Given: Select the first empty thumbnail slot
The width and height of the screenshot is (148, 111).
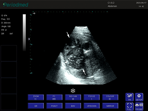Looking at the screenshot, I should [9, 53].
